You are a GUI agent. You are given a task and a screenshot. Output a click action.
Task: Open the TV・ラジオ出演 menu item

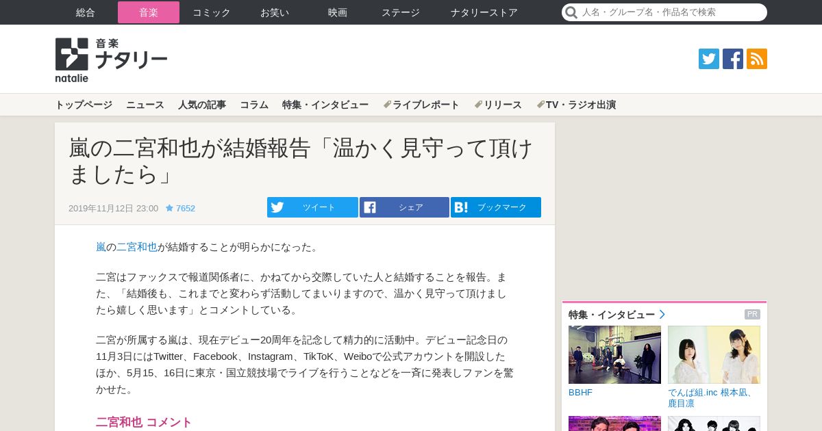[576, 105]
